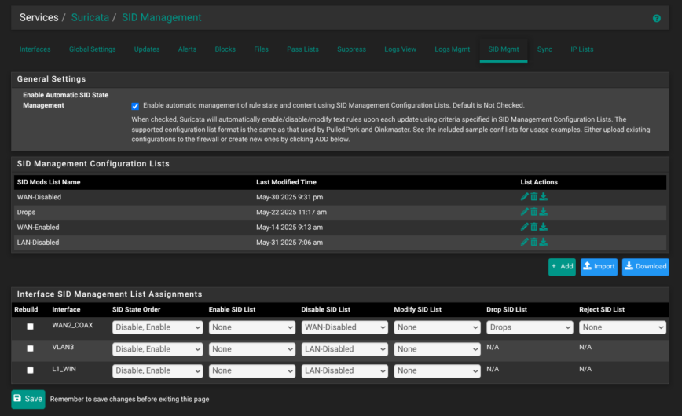Open Modify SID List dropdown for VLAN3
This screenshot has height=416, width=682.
tap(437, 349)
